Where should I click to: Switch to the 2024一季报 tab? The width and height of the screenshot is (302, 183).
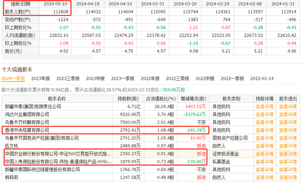[13, 79]
